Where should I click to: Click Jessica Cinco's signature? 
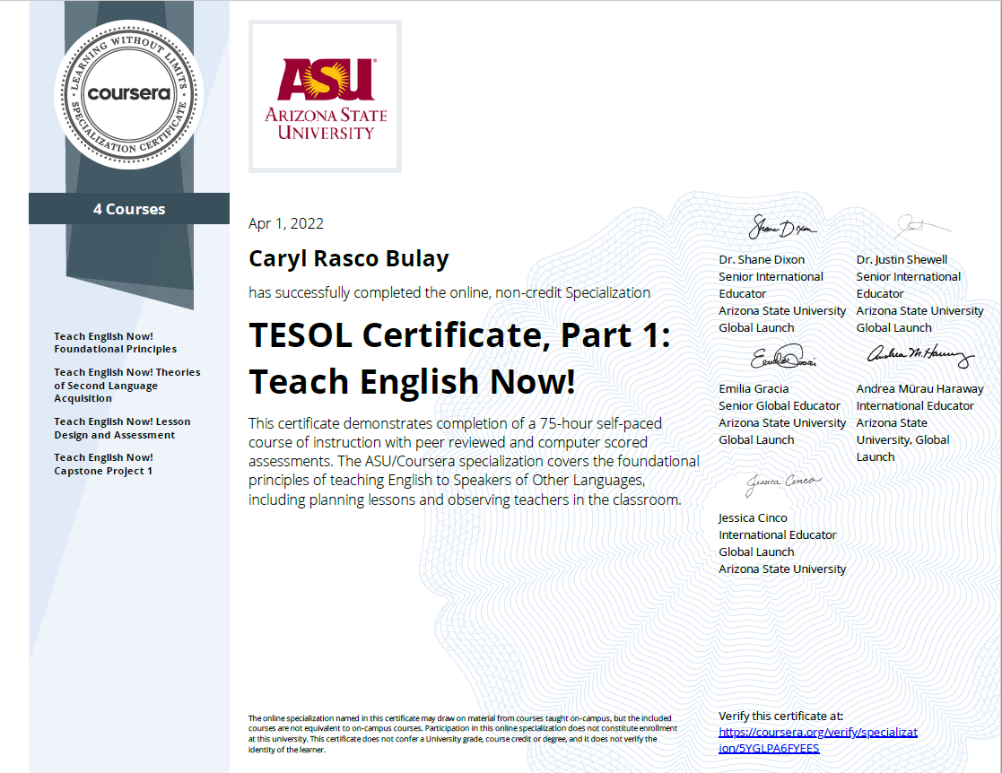pyautogui.click(x=781, y=483)
